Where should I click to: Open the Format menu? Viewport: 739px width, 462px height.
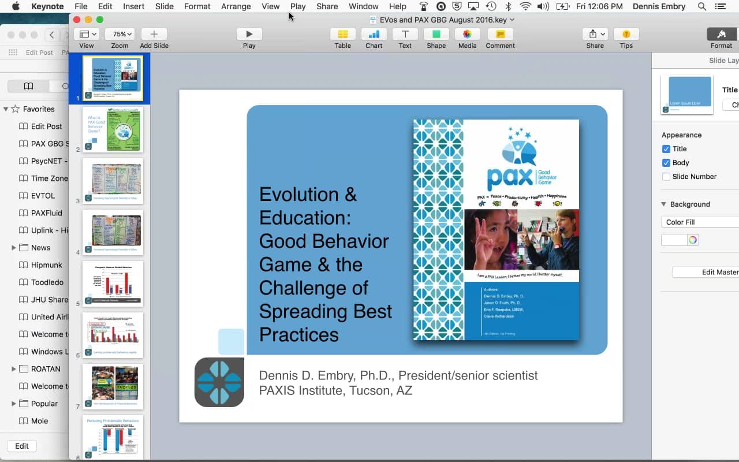197,6
